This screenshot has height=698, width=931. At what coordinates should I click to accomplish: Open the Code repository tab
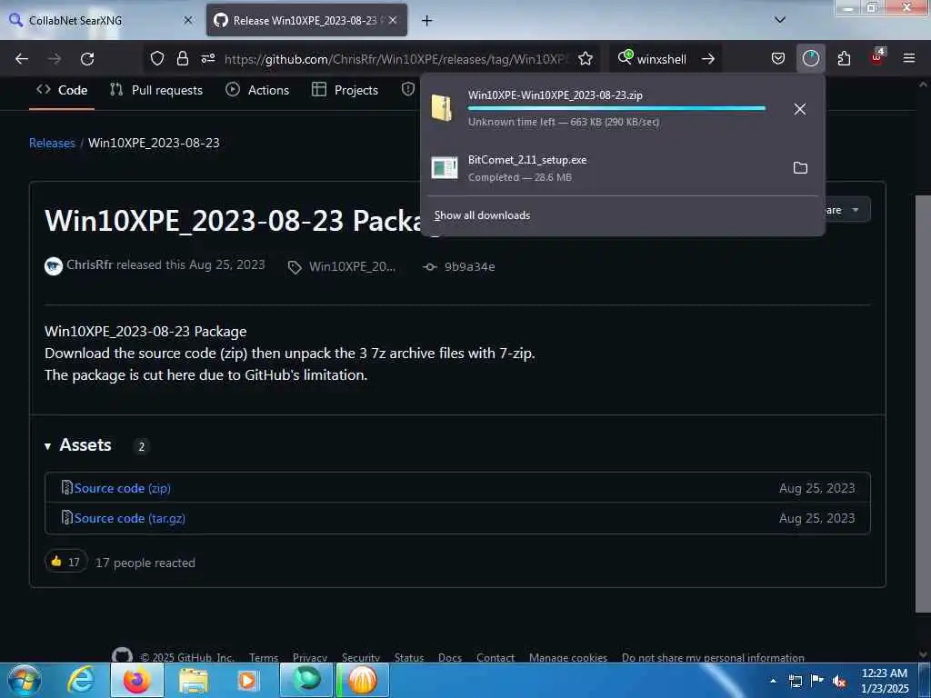(x=62, y=90)
